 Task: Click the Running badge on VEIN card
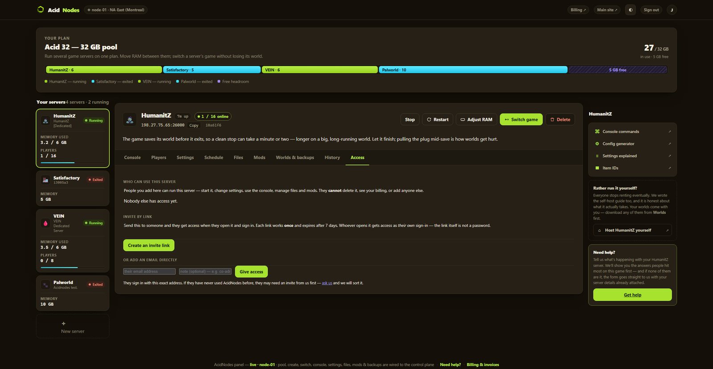pyautogui.click(x=94, y=223)
